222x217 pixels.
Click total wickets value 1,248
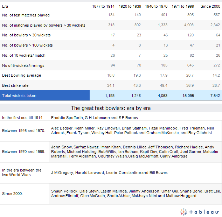pyautogui.click(x=136, y=96)
